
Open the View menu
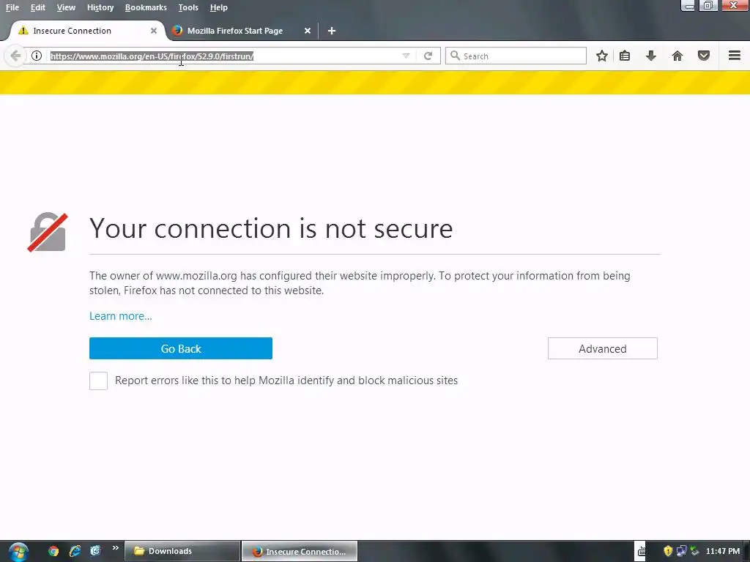click(66, 7)
